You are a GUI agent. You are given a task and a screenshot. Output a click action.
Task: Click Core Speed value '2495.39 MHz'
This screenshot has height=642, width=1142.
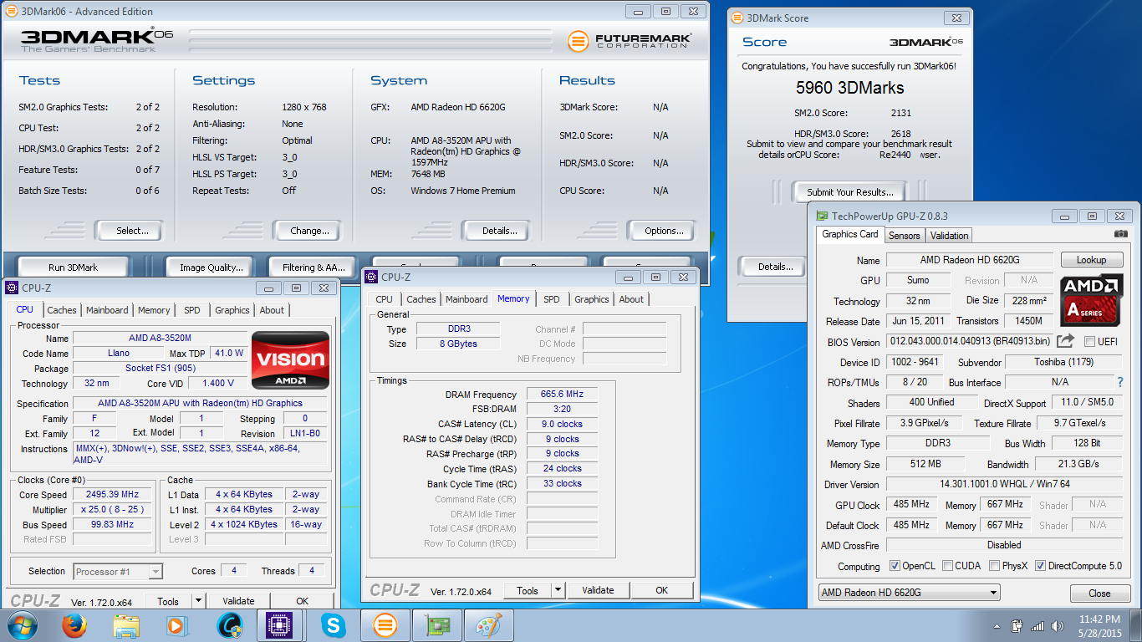click(114, 494)
